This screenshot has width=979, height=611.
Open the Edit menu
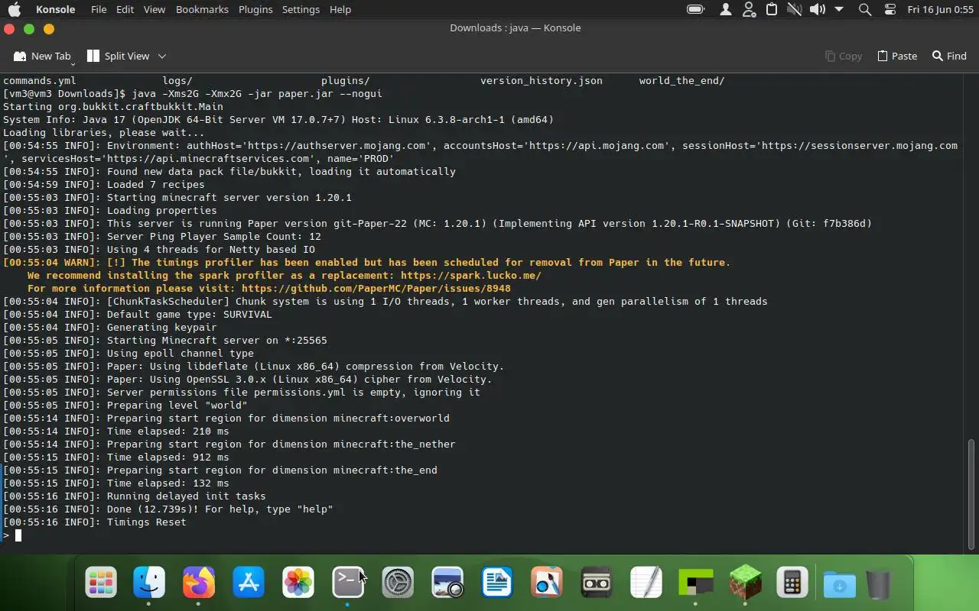pyautogui.click(x=125, y=9)
